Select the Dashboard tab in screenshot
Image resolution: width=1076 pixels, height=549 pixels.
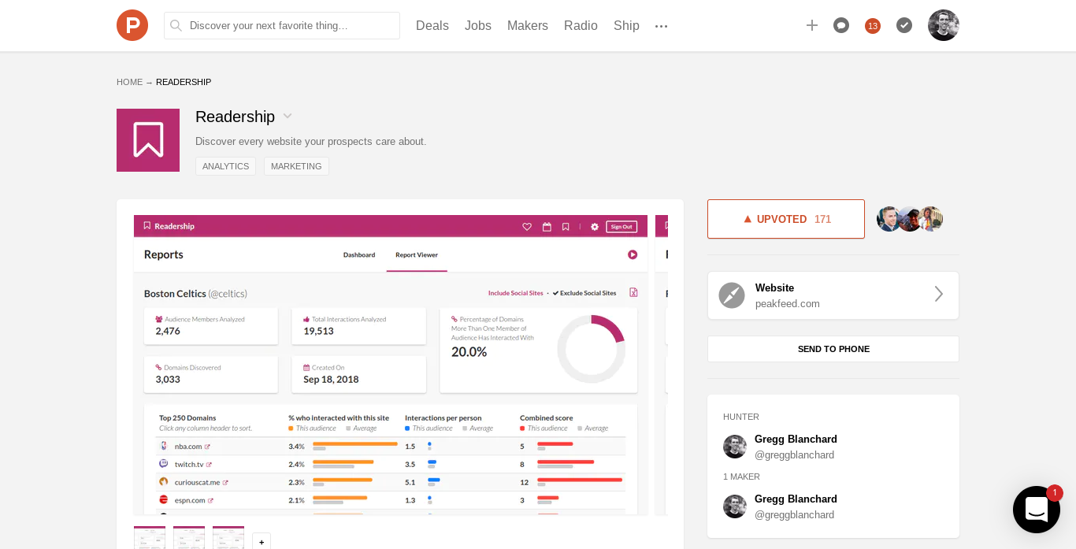(x=359, y=254)
